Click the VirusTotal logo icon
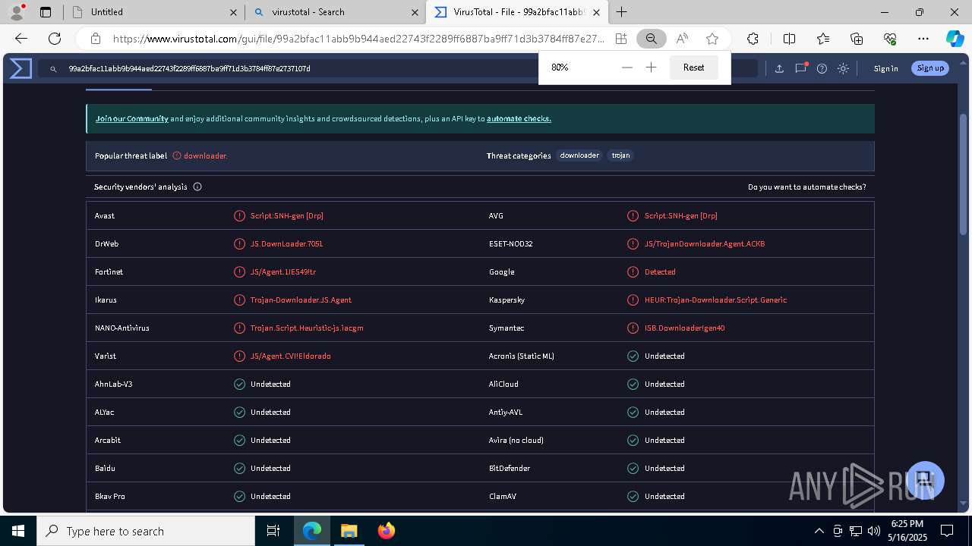Image resolution: width=972 pixels, height=546 pixels. [x=21, y=68]
